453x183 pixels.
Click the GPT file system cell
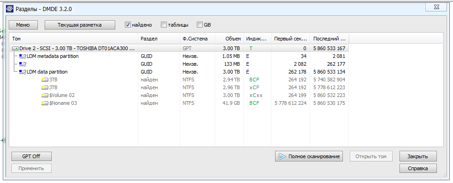click(x=187, y=48)
